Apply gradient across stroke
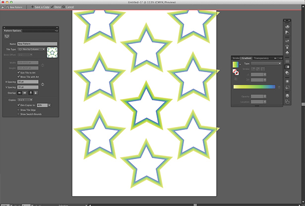Screen dimensions: 305x206 tap(263, 69)
